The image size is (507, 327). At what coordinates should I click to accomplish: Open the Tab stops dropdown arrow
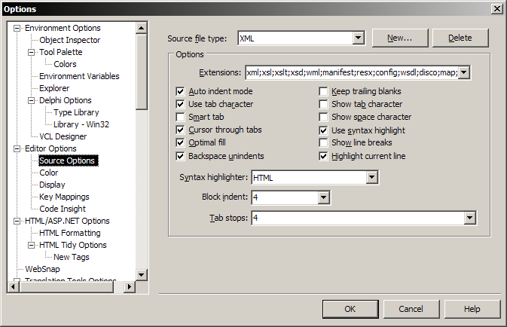click(469, 218)
